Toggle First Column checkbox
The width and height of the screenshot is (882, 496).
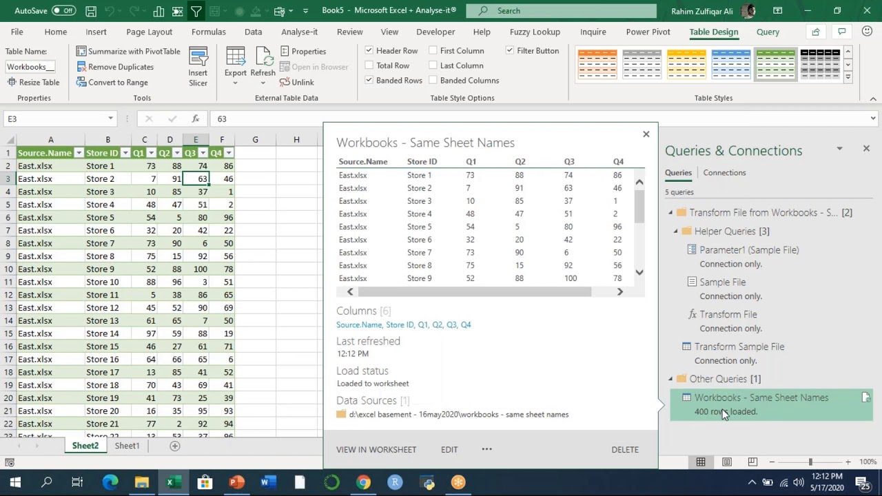point(433,50)
